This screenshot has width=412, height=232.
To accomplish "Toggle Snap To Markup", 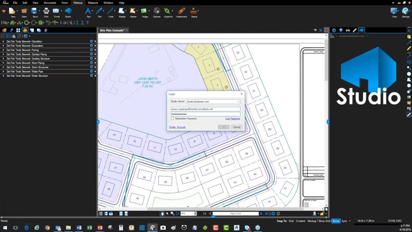I will [x=312, y=221].
